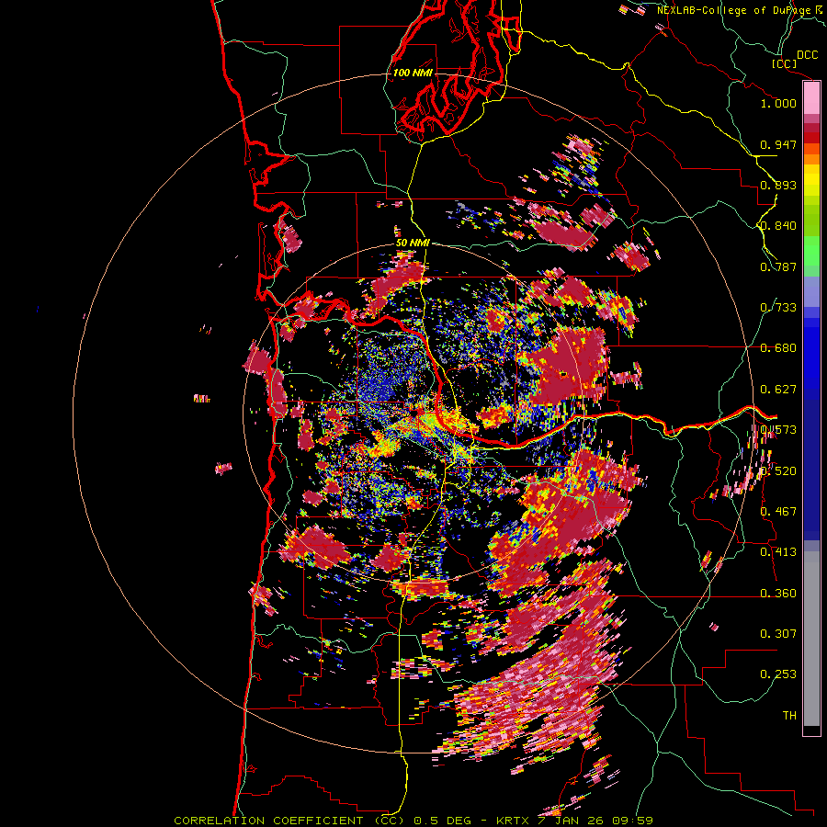The image size is (827, 827).
Task: Pick the light pink color bar segment
Action: point(811,98)
